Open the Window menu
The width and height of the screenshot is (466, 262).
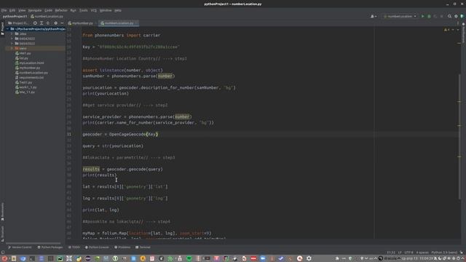[x=106, y=10]
